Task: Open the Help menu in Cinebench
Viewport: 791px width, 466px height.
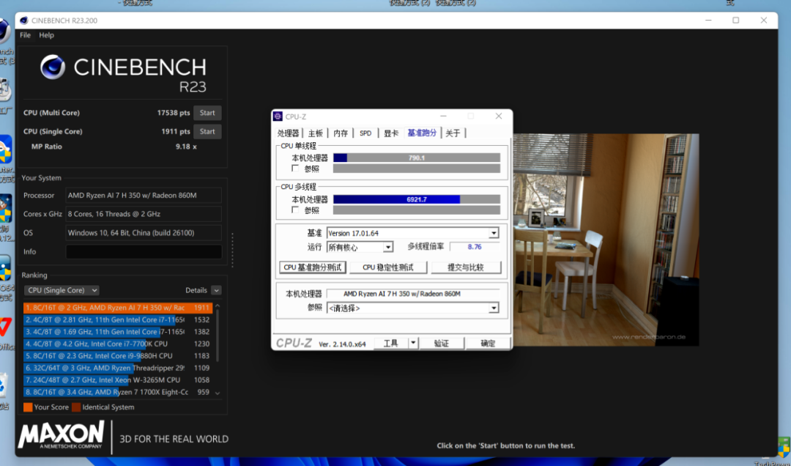Action: (46, 35)
